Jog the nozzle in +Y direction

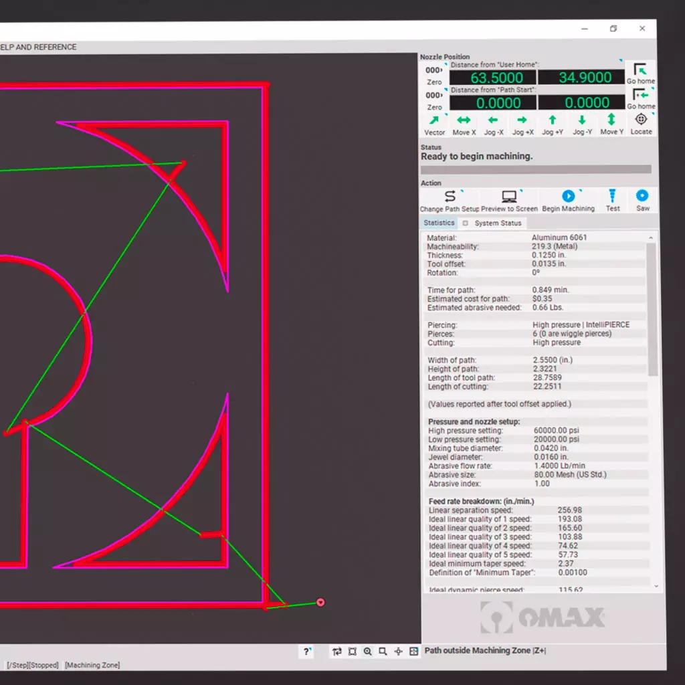(x=552, y=120)
